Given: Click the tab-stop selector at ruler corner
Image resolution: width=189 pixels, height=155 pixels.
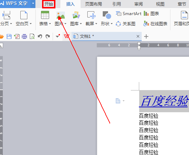Looking at the screenshot, I should [1, 46].
